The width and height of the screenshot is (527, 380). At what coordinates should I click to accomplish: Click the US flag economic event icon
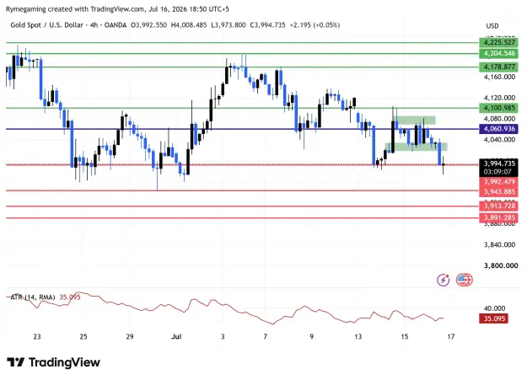coord(464,280)
